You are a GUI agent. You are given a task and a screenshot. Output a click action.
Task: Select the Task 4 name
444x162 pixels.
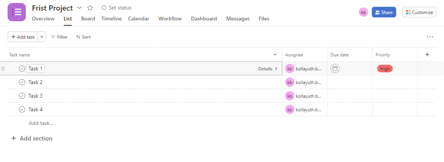pos(36,109)
